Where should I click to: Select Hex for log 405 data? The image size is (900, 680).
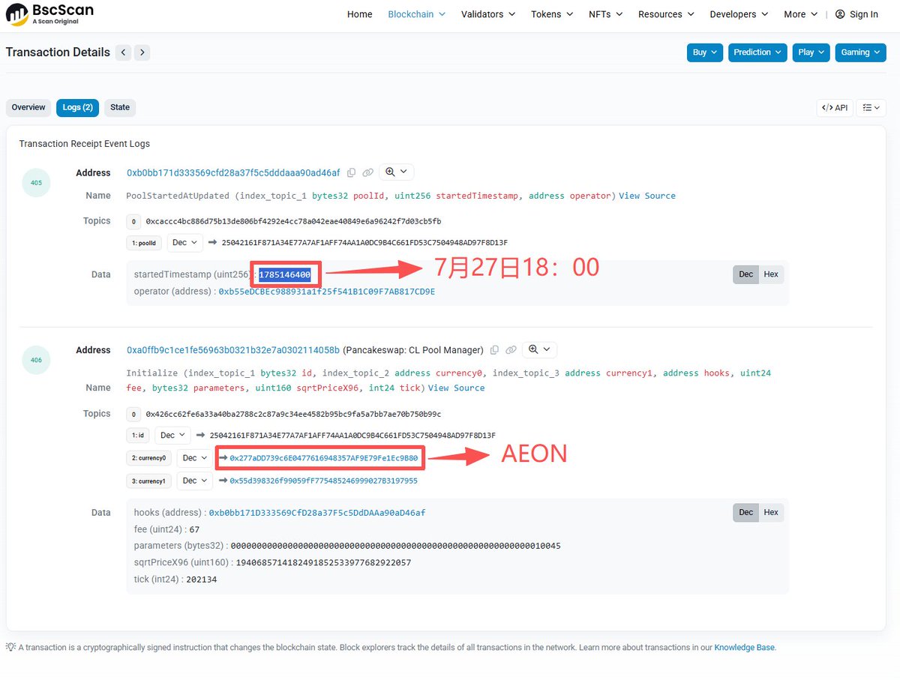[771, 274]
